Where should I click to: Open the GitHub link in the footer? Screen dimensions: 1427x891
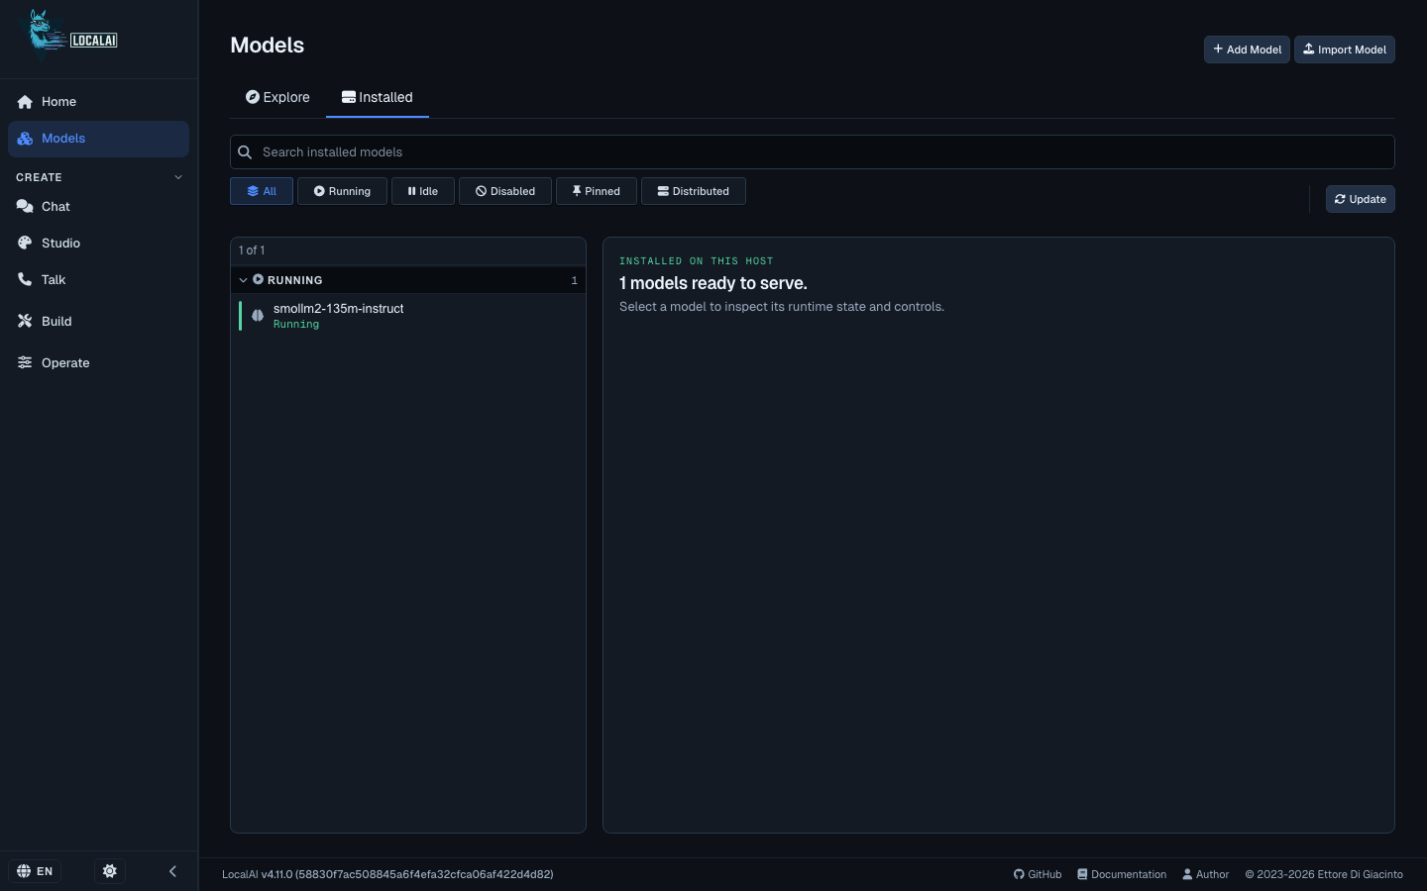(x=1038, y=874)
